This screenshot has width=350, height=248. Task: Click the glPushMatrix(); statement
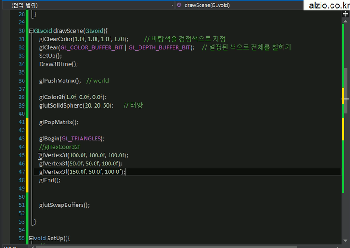click(x=60, y=80)
